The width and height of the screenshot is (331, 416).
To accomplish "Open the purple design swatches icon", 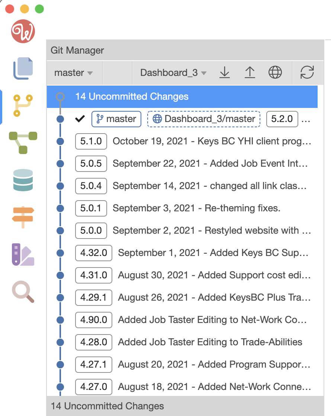I will (x=23, y=255).
